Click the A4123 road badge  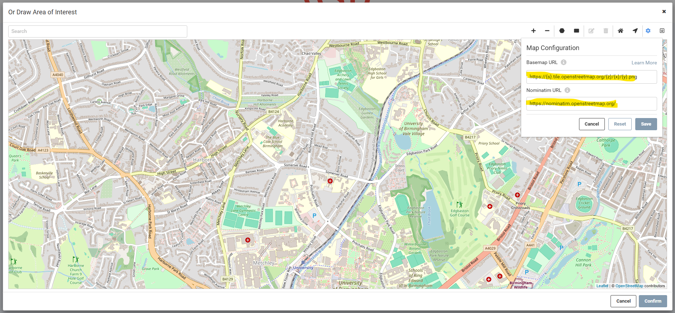[43, 150]
